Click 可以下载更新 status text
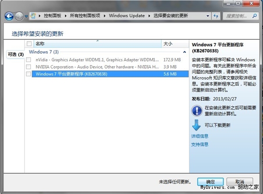Screen dimensions: 263x194 [217, 125]
